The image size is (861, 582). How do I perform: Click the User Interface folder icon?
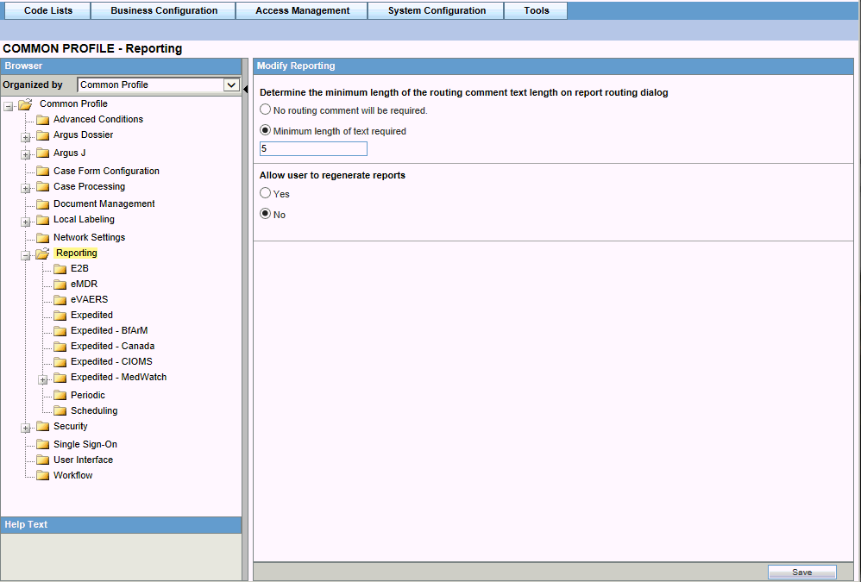[x=43, y=460]
